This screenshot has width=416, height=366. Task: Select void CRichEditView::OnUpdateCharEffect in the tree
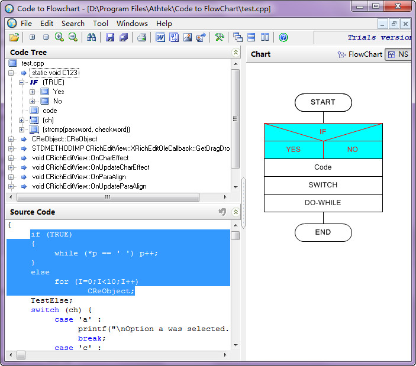click(x=91, y=167)
